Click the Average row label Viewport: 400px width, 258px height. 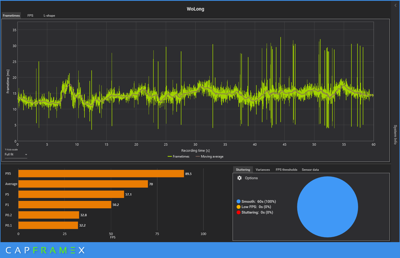[x=11, y=184]
